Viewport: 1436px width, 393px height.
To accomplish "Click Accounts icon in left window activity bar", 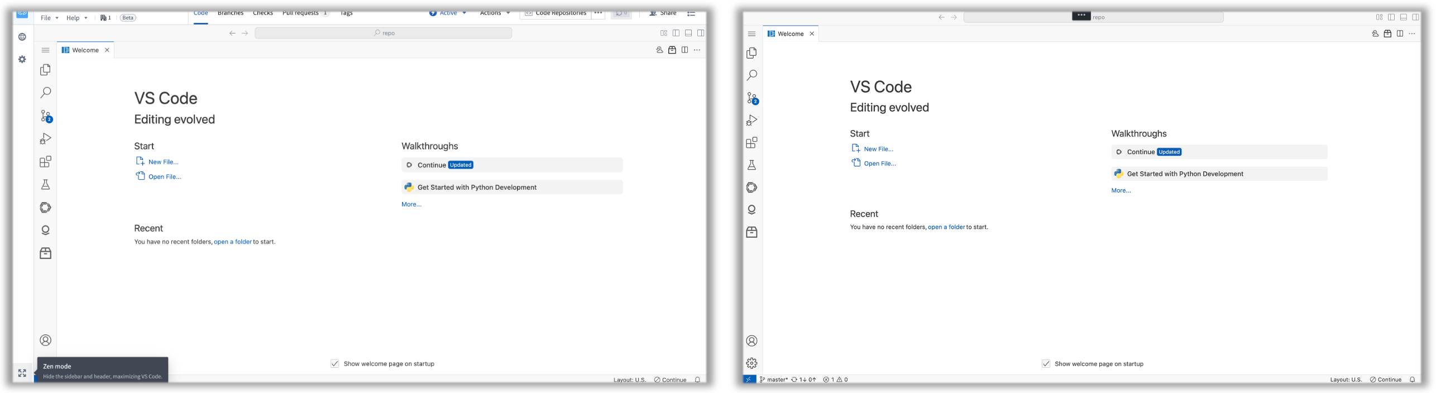I will tap(46, 340).
